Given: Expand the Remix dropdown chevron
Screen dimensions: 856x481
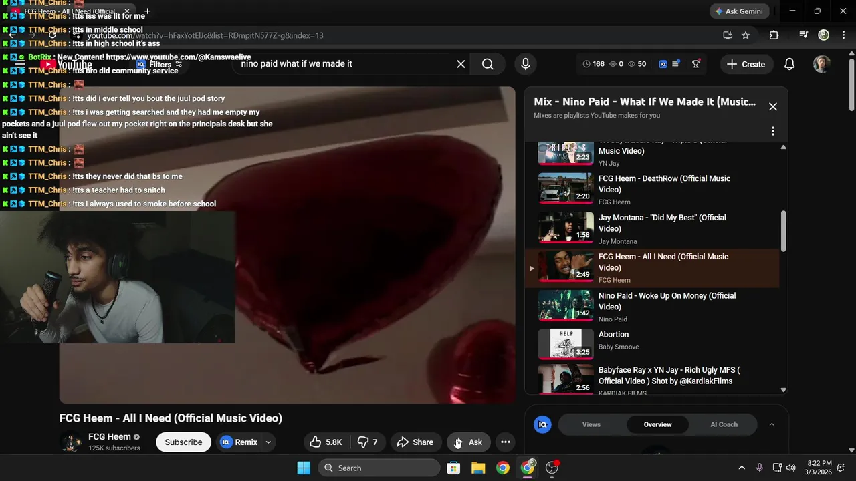Looking at the screenshot, I should (x=268, y=442).
